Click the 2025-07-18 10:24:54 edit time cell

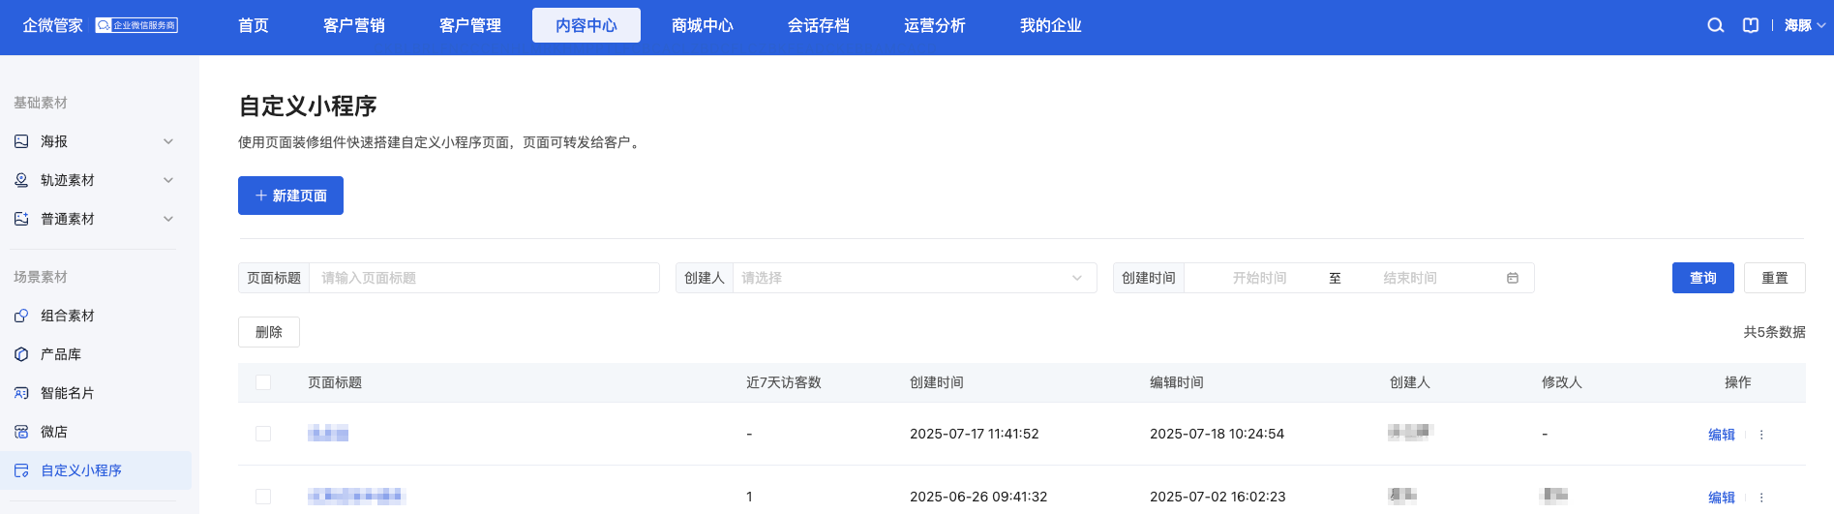pyautogui.click(x=1218, y=434)
